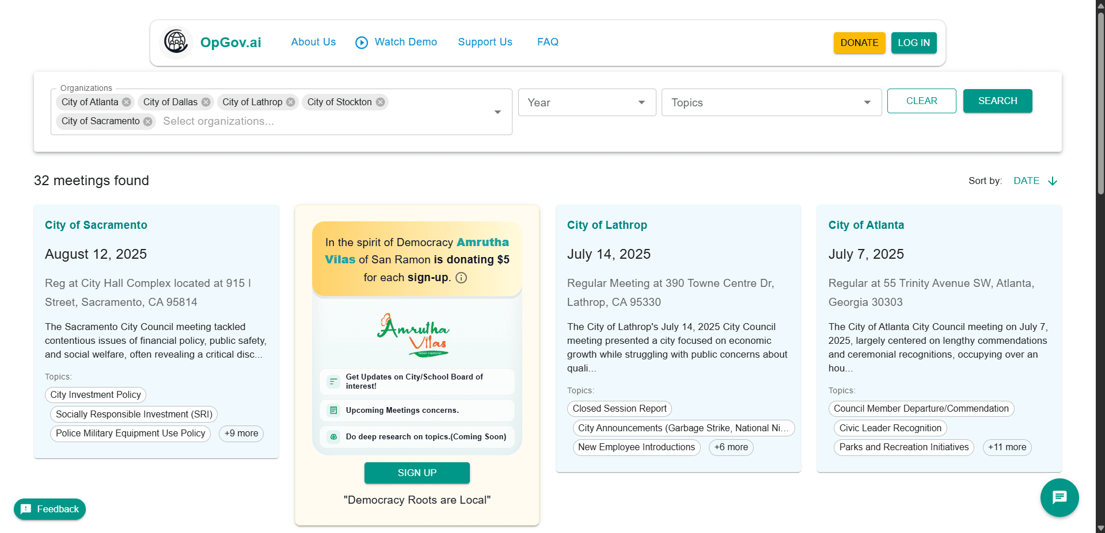Clear the search filters
Screen dimensions: 1105x533
(921, 101)
